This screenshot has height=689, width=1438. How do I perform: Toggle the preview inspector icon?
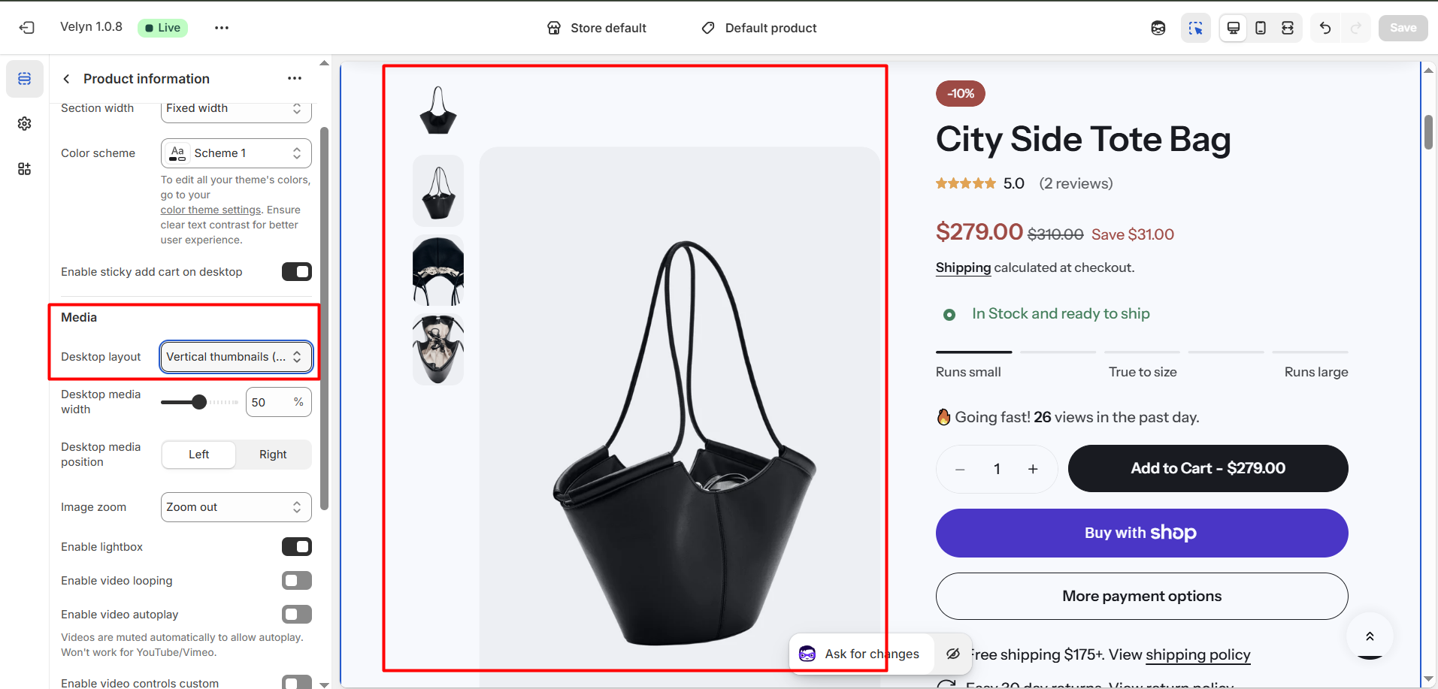[x=1195, y=28]
